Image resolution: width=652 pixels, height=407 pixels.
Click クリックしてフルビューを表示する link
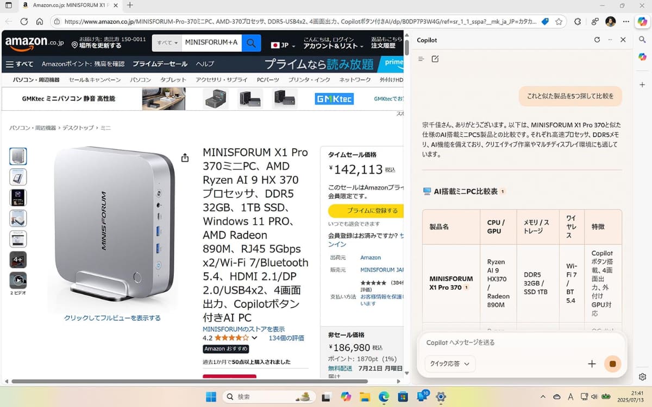pyautogui.click(x=112, y=318)
